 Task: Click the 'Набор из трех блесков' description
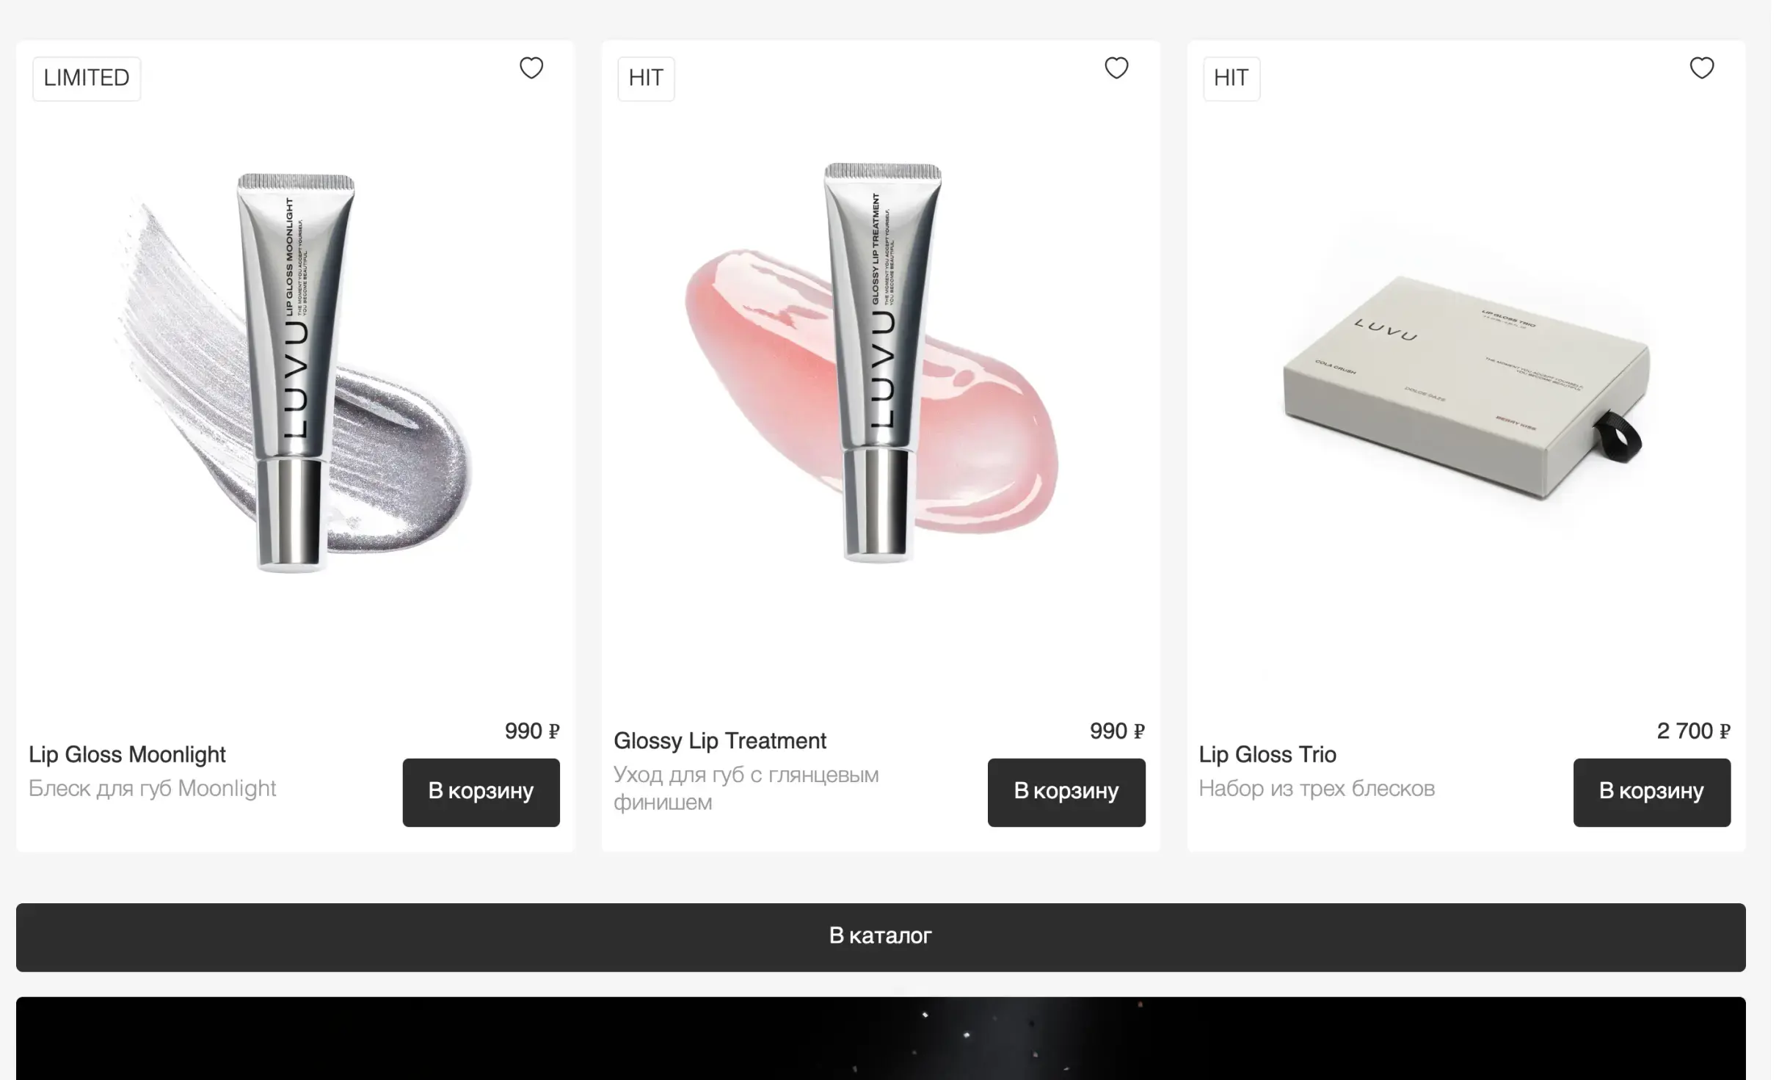click(x=1317, y=788)
